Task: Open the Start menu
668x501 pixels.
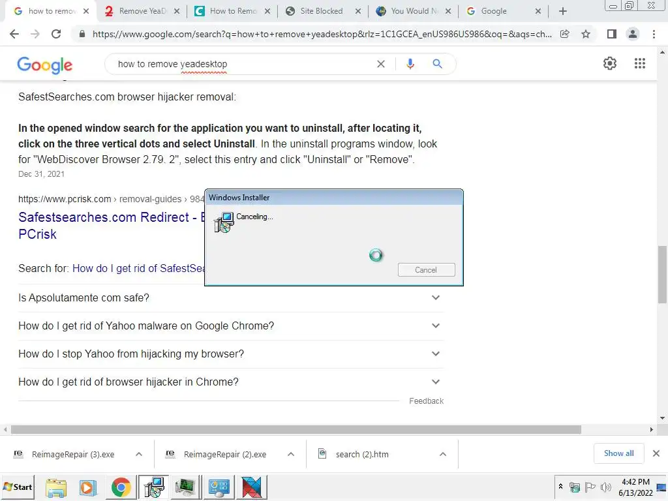Action: [18, 487]
